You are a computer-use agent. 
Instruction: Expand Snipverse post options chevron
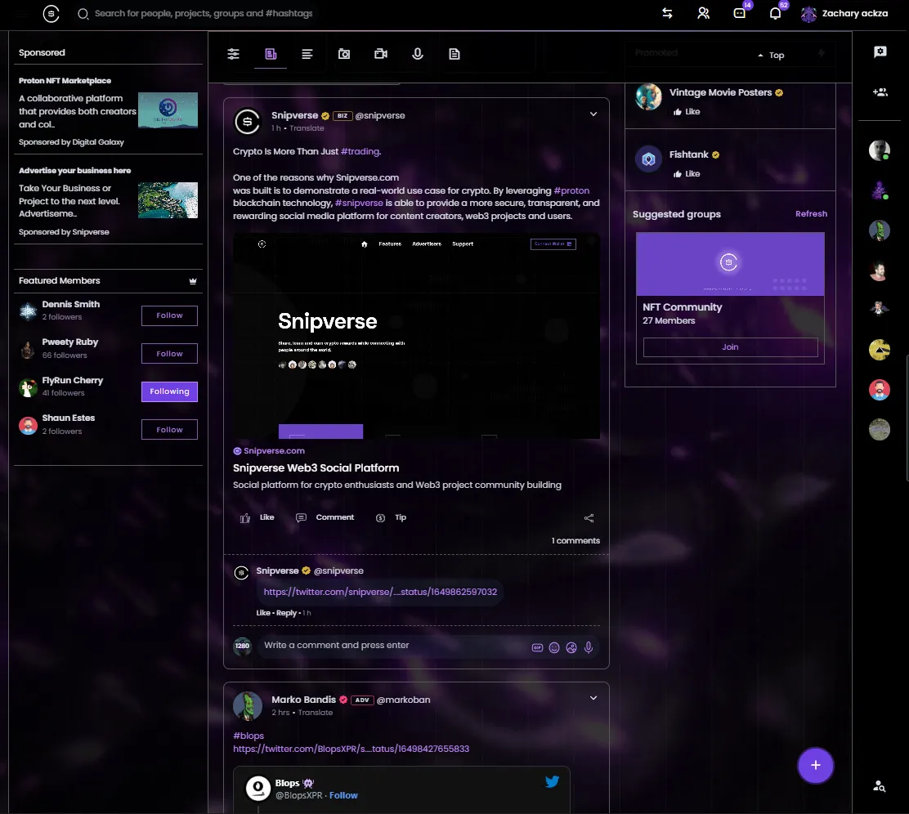click(x=593, y=114)
